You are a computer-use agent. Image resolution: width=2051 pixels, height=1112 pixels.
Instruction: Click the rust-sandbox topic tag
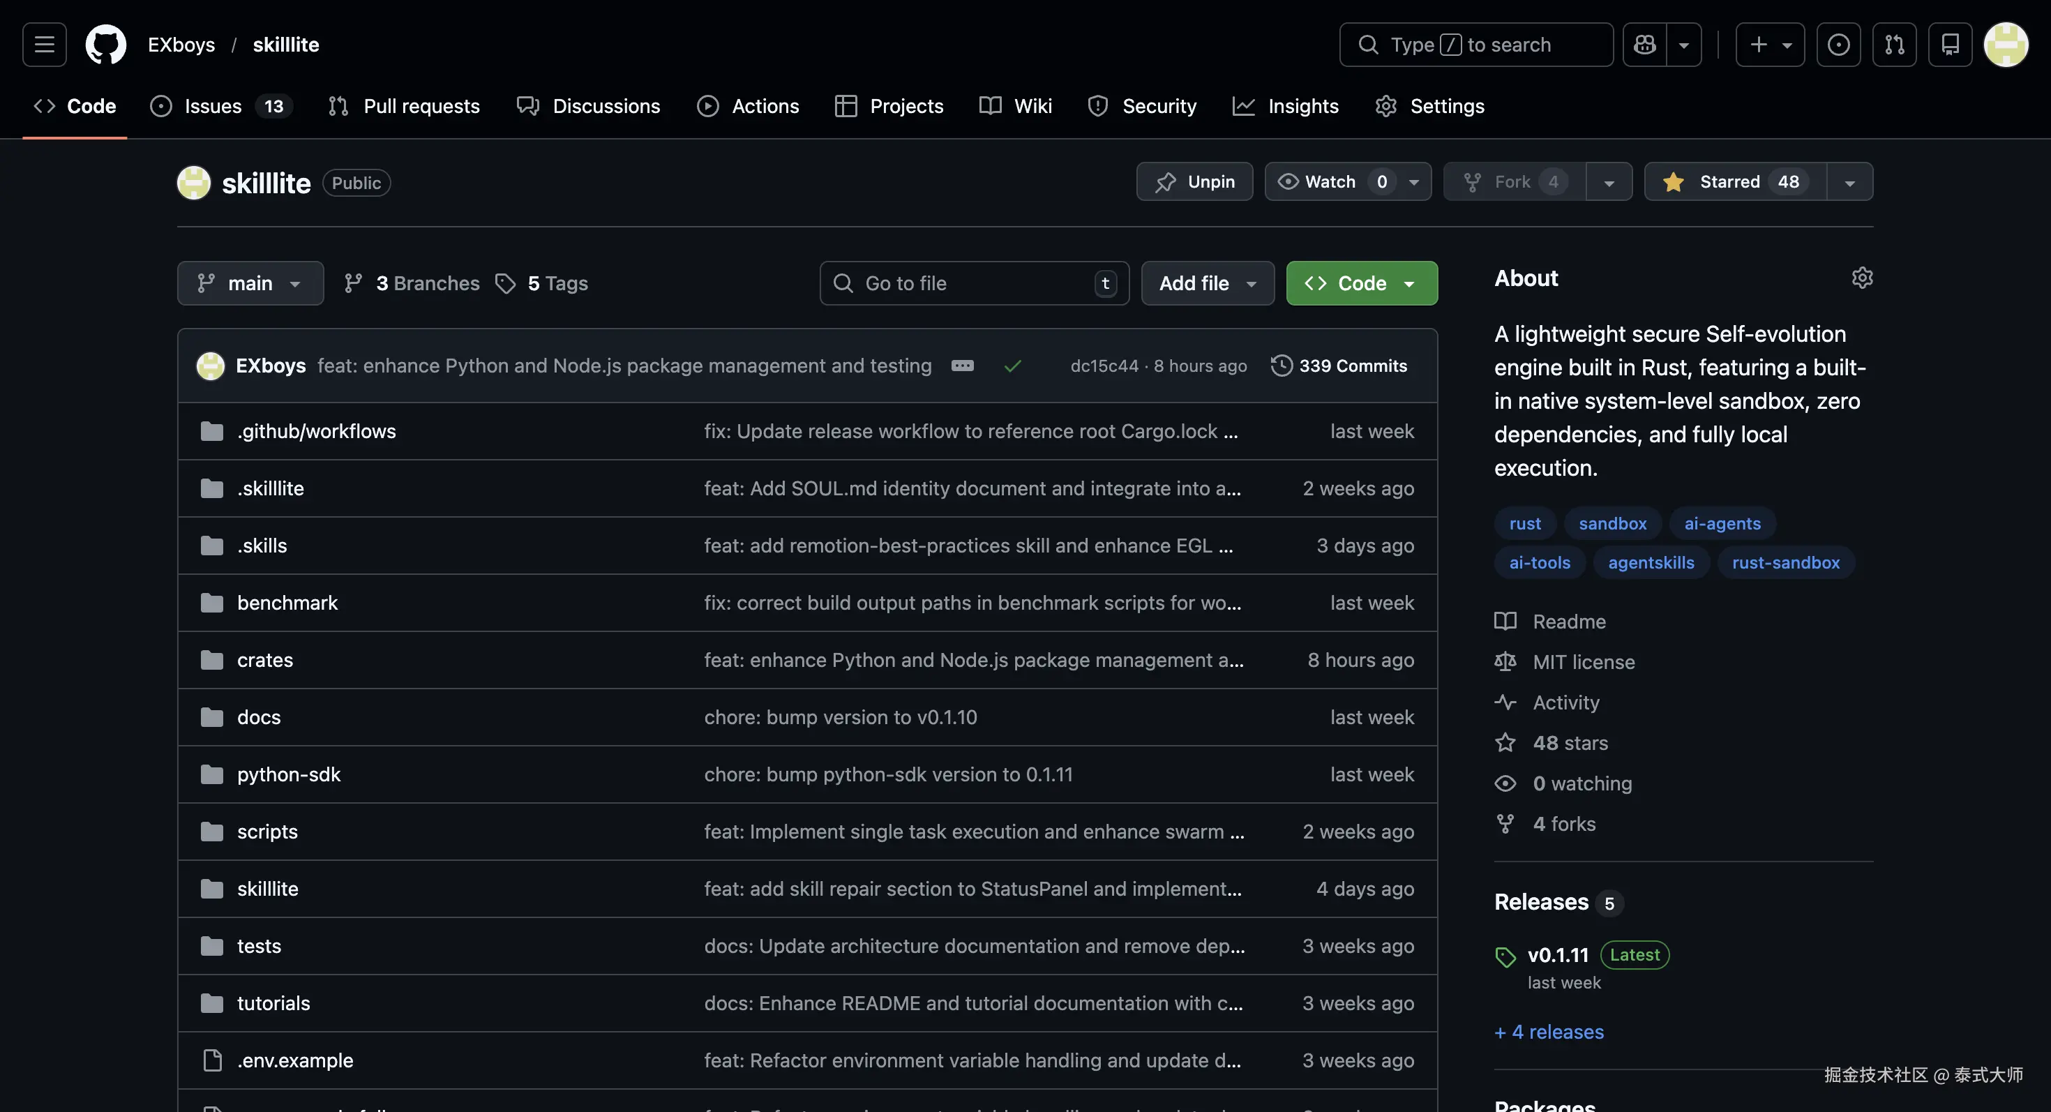(x=1785, y=563)
